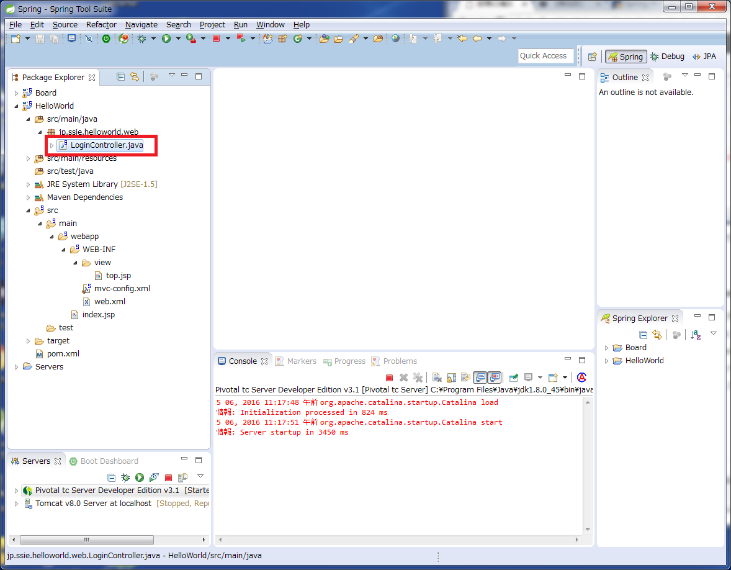731x570 pixels.
Task: Click the Boot Dashboard toolbar icon
Action: tap(106, 38)
